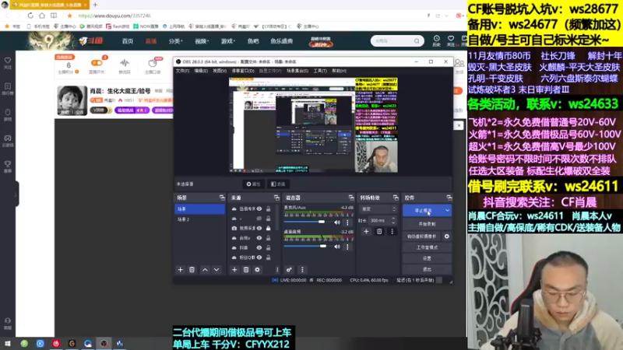Increase transition duration 300 ms stepper
Screen dimensions: 623x350
(393, 219)
